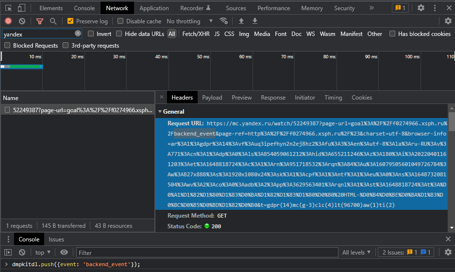
Task: Open the All levels log dropdown
Action: coord(356,252)
